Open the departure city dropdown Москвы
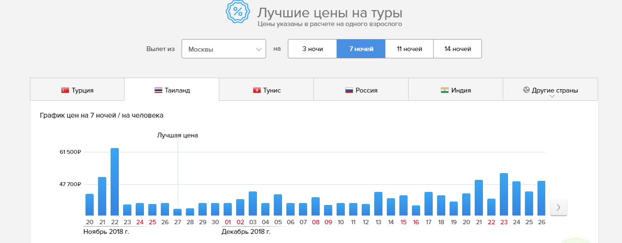622x243 pixels. pyautogui.click(x=224, y=49)
